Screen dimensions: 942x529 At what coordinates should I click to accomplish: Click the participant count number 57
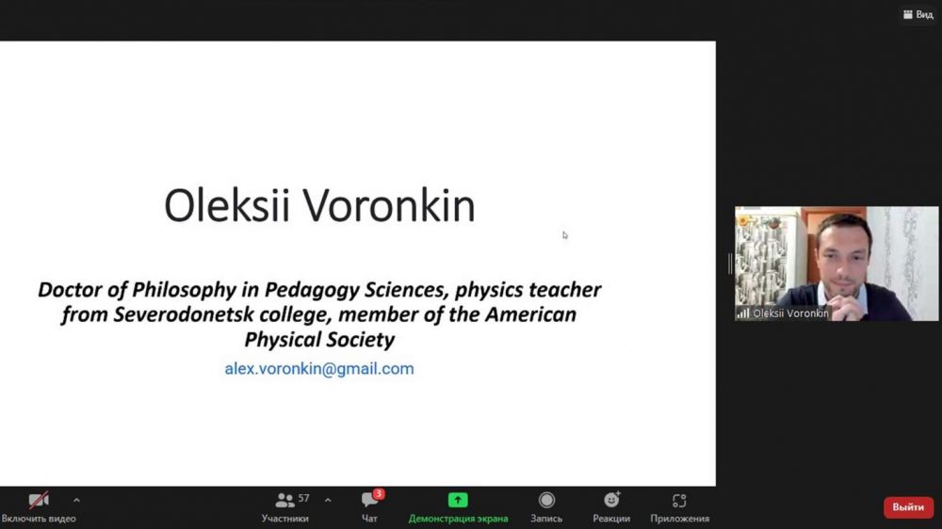[x=303, y=498]
